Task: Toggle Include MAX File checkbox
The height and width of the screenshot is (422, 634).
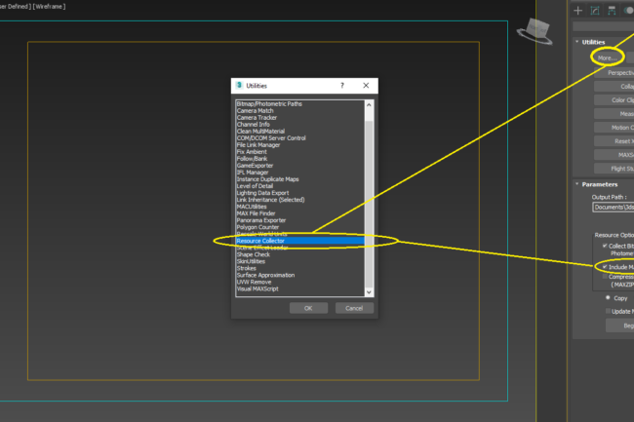Action: 605,266
